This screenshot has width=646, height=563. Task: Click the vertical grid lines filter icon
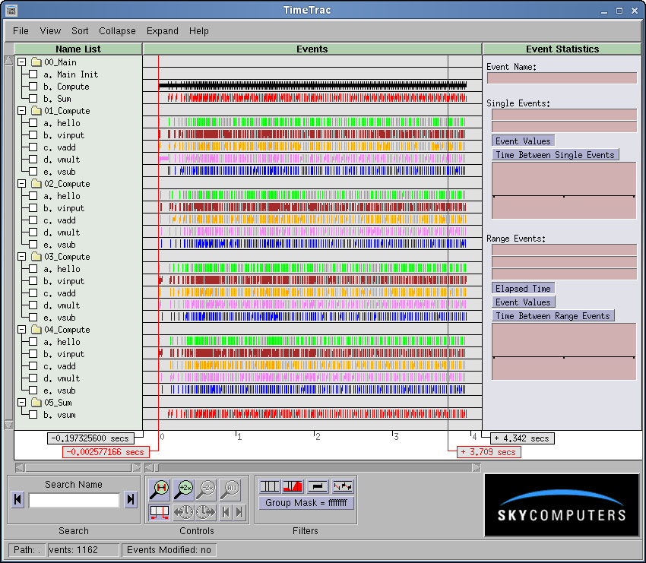click(x=270, y=486)
